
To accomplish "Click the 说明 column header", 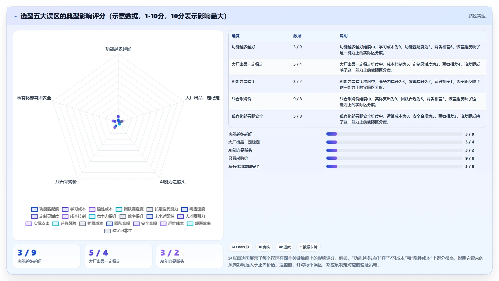I will coord(343,36).
